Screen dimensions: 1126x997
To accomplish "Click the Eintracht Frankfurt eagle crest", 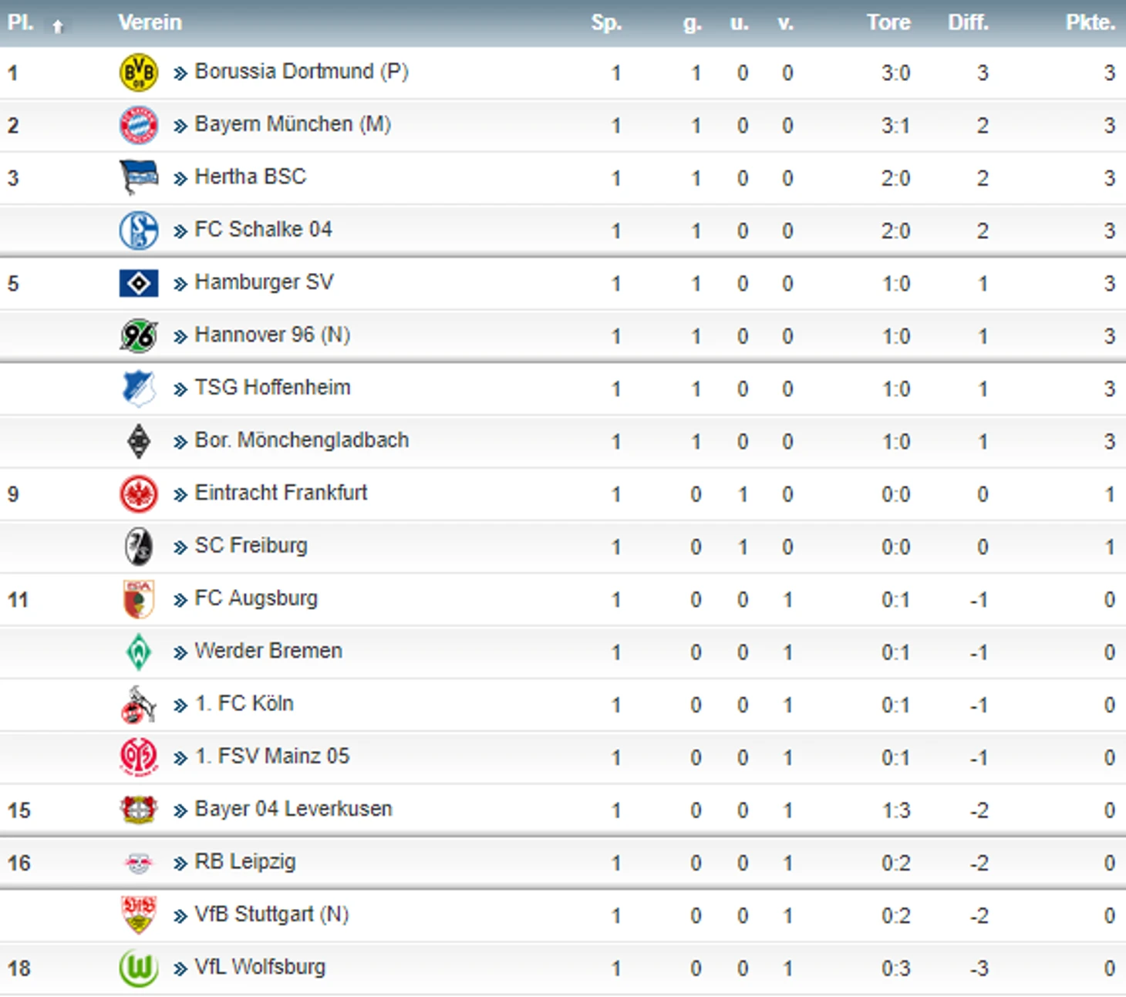I will pos(139,494).
